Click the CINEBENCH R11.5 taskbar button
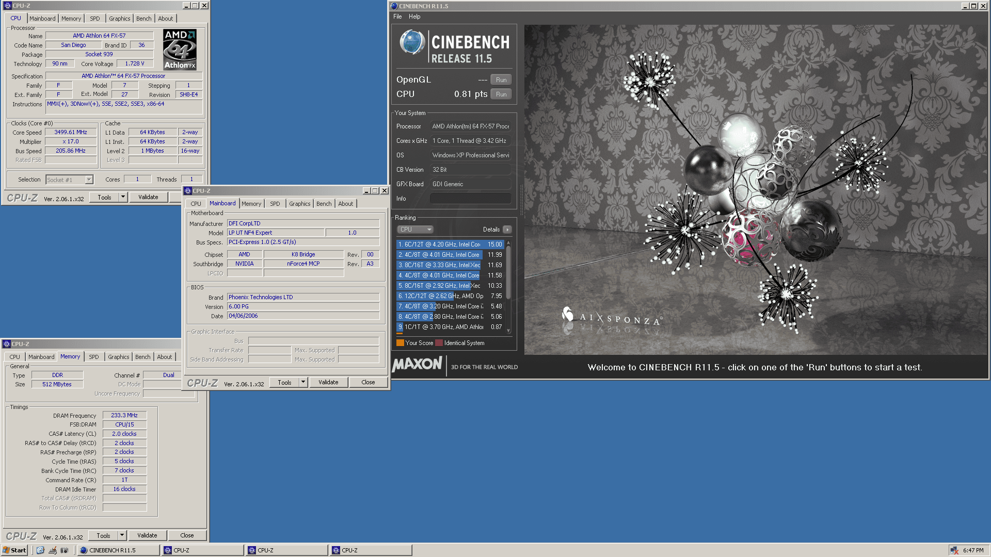The width and height of the screenshot is (991, 557). pos(118,550)
